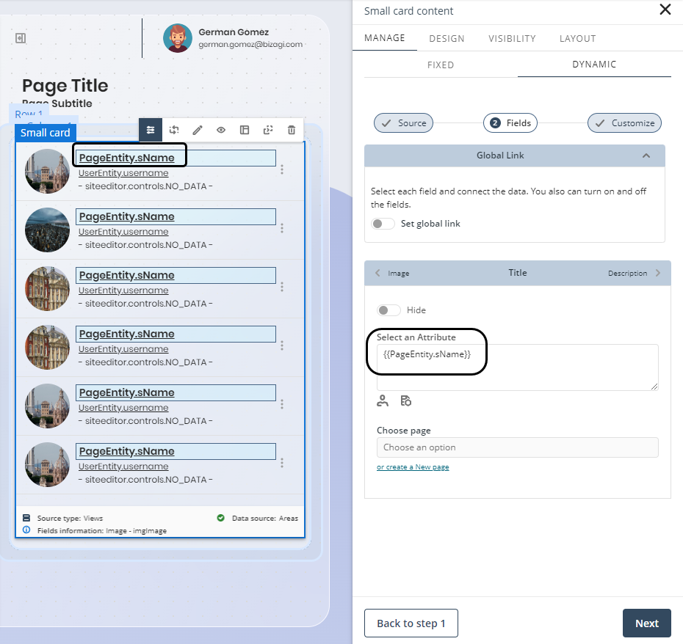683x644 pixels.
Task: Open the Choose page dropdown
Action: [518, 447]
